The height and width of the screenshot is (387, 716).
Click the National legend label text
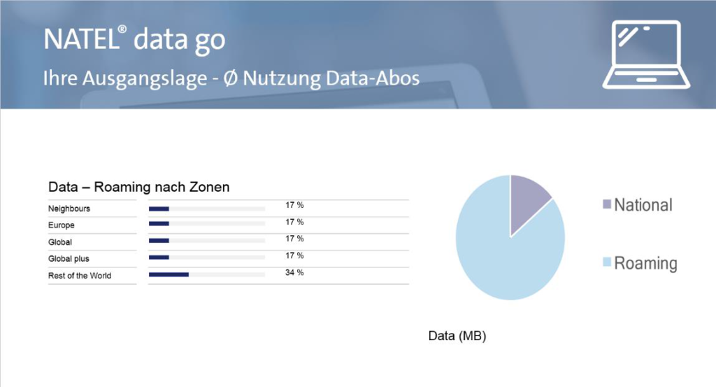coord(643,204)
